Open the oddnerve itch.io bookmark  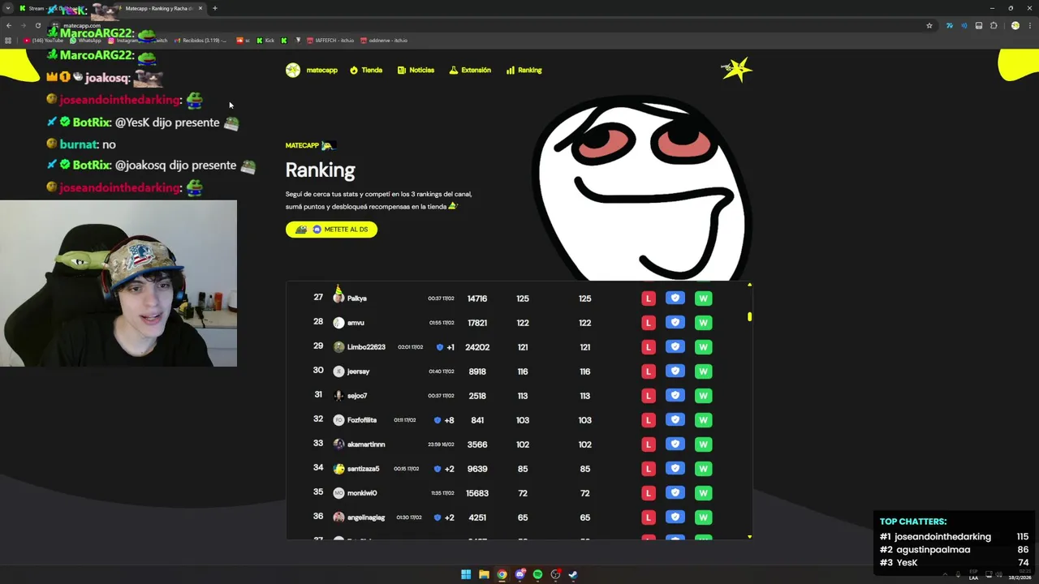click(384, 40)
